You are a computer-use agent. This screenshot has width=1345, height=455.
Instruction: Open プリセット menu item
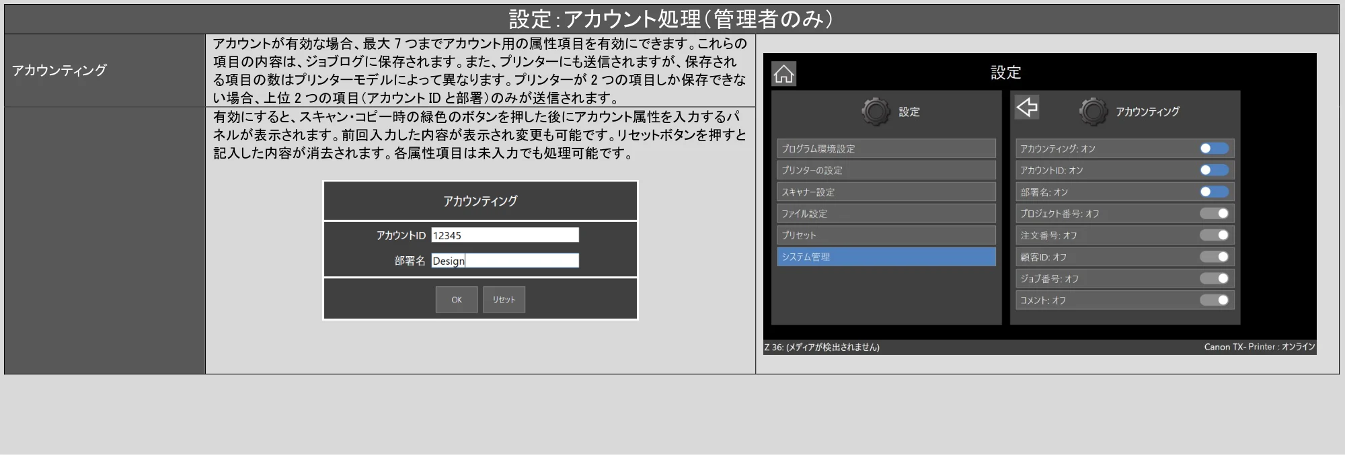tap(886, 235)
